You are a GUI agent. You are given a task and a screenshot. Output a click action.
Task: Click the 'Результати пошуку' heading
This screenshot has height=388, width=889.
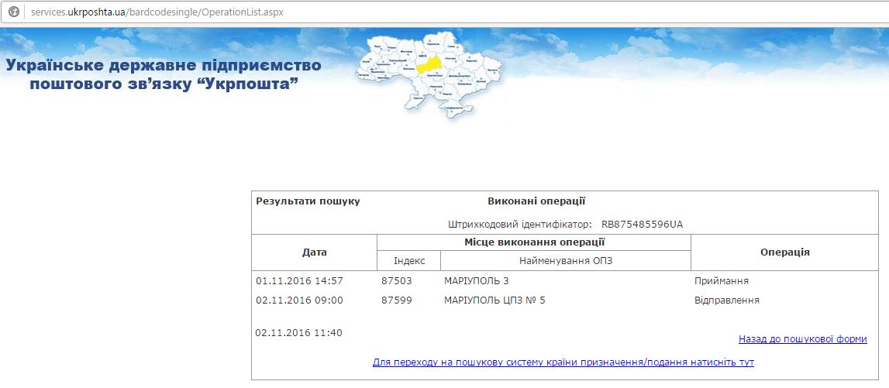308,201
